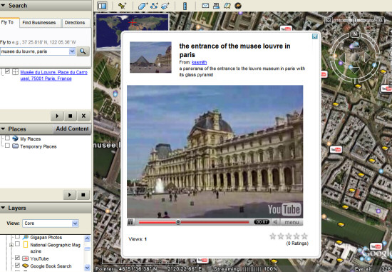Viewport: 392px width, 272px height.
Task: Click the video progress slider handle
Action: (x=178, y=222)
